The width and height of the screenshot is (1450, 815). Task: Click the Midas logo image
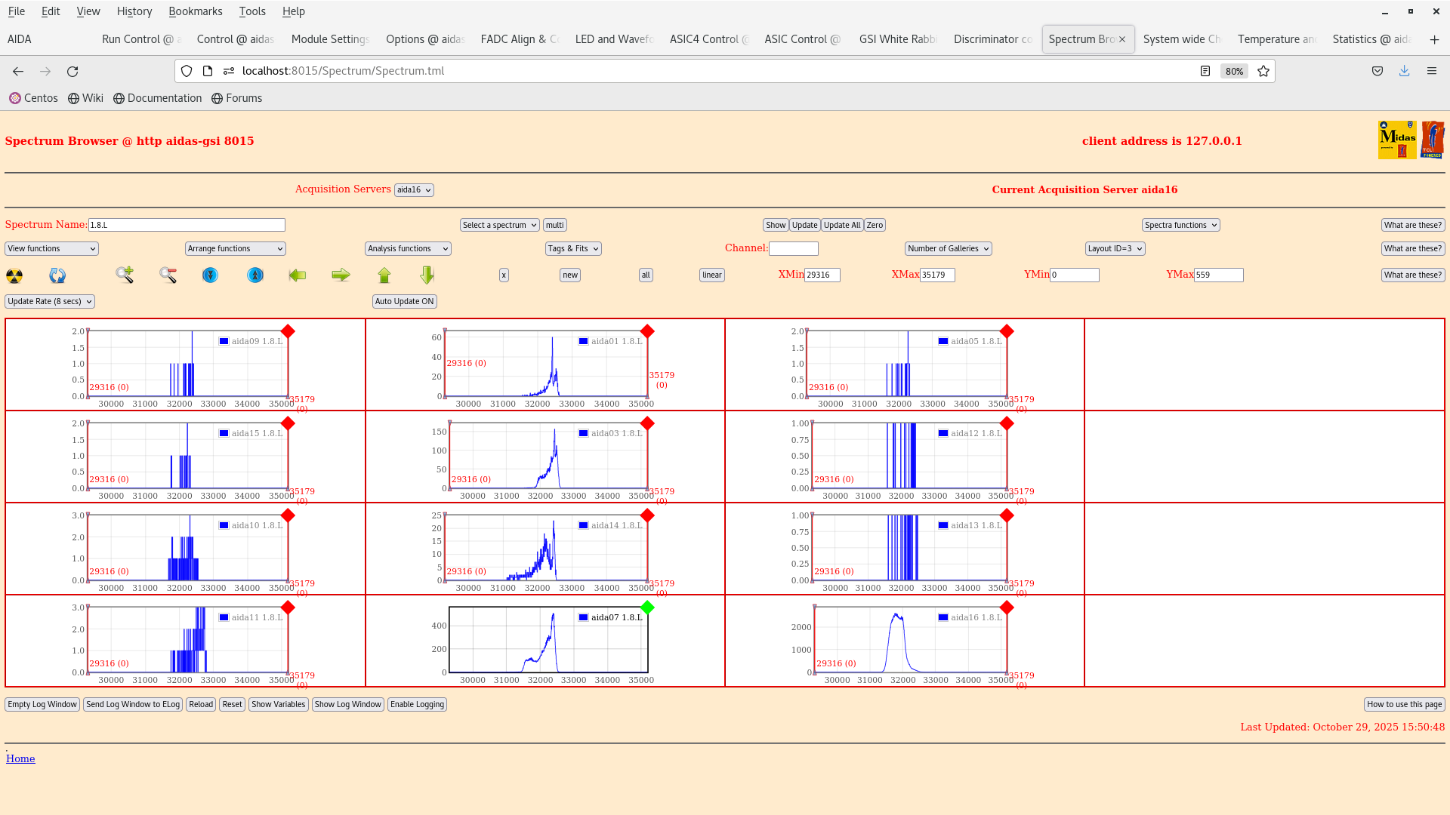1397,140
